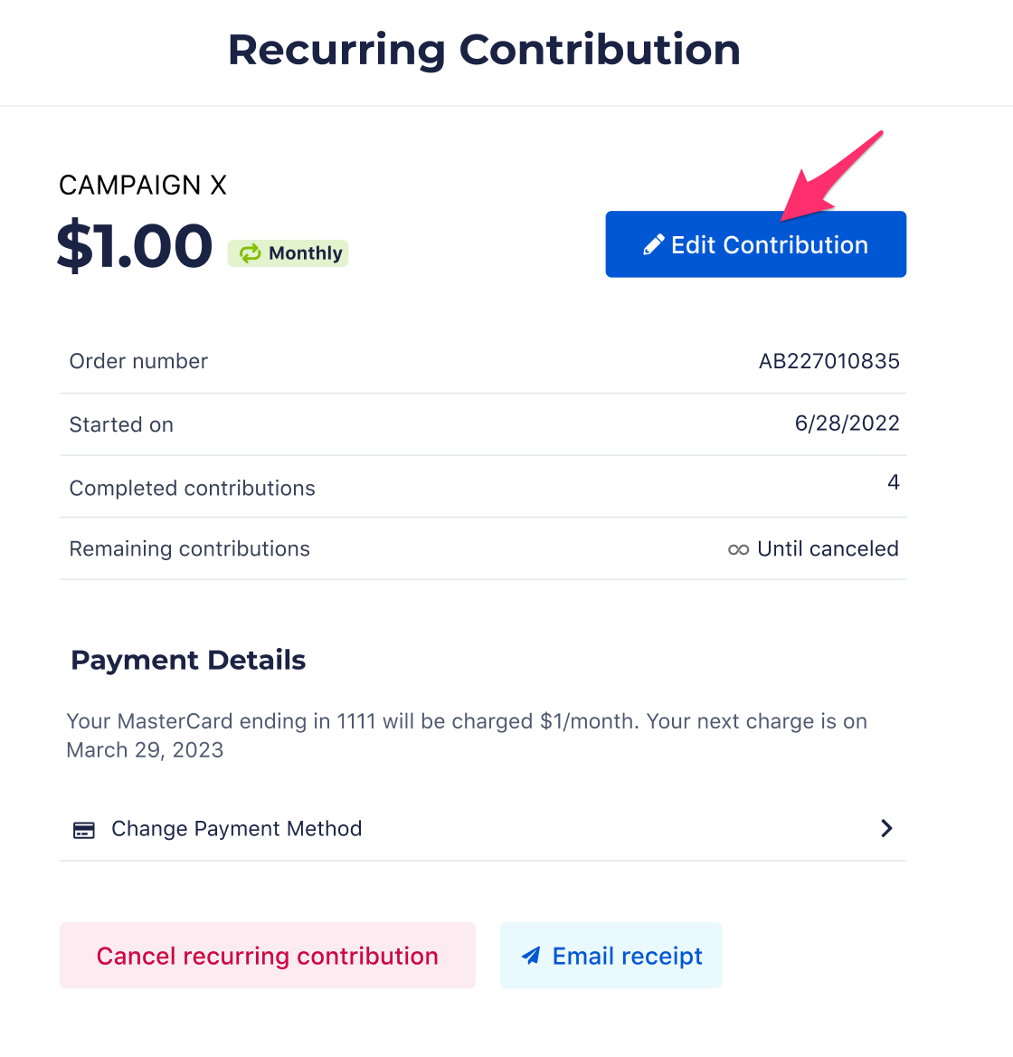Send the Email receipt

coord(611,956)
